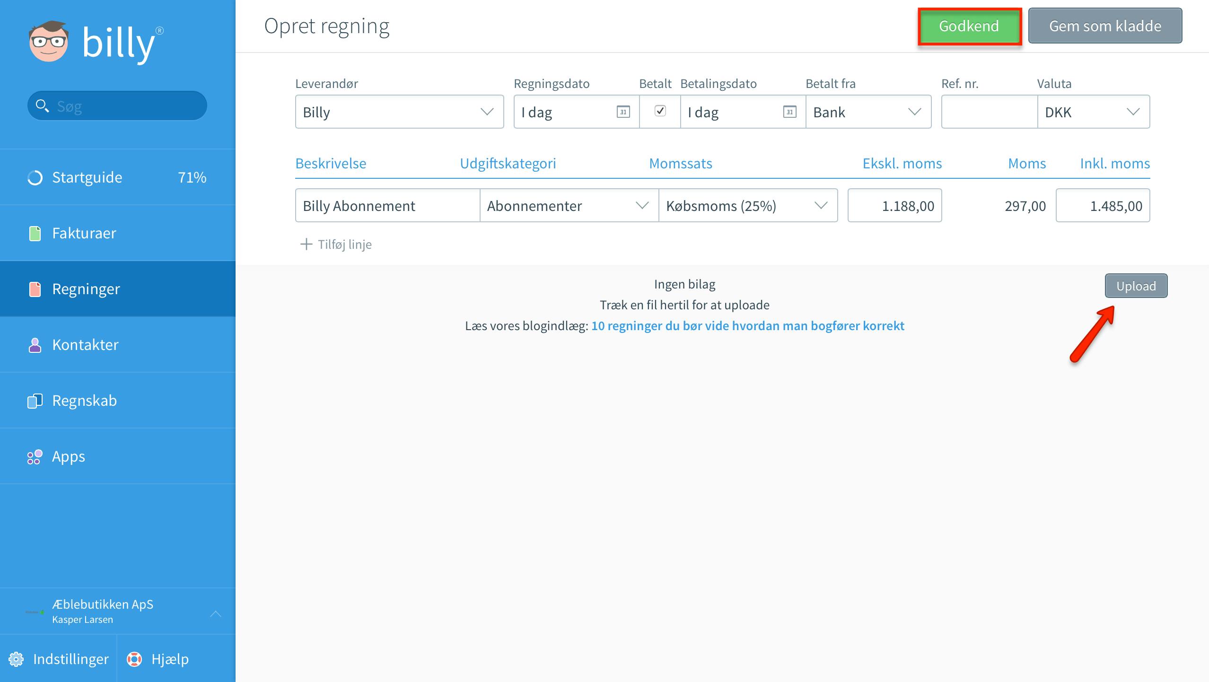Click the Opret regning page title
1209x682 pixels.
click(327, 26)
